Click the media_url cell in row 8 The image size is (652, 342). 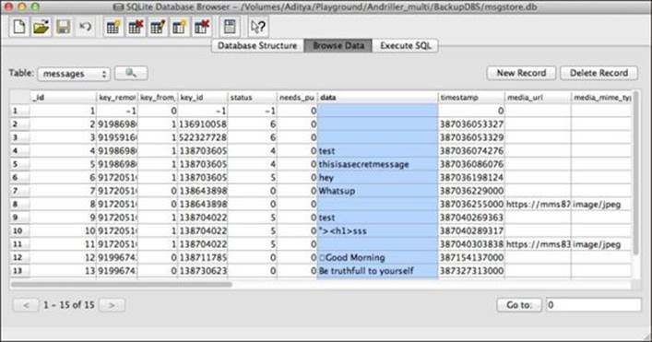(538, 204)
